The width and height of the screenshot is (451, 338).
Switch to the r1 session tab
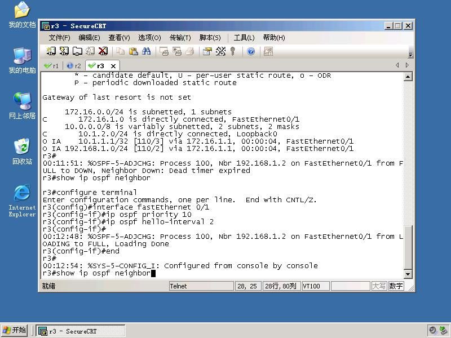coord(51,66)
